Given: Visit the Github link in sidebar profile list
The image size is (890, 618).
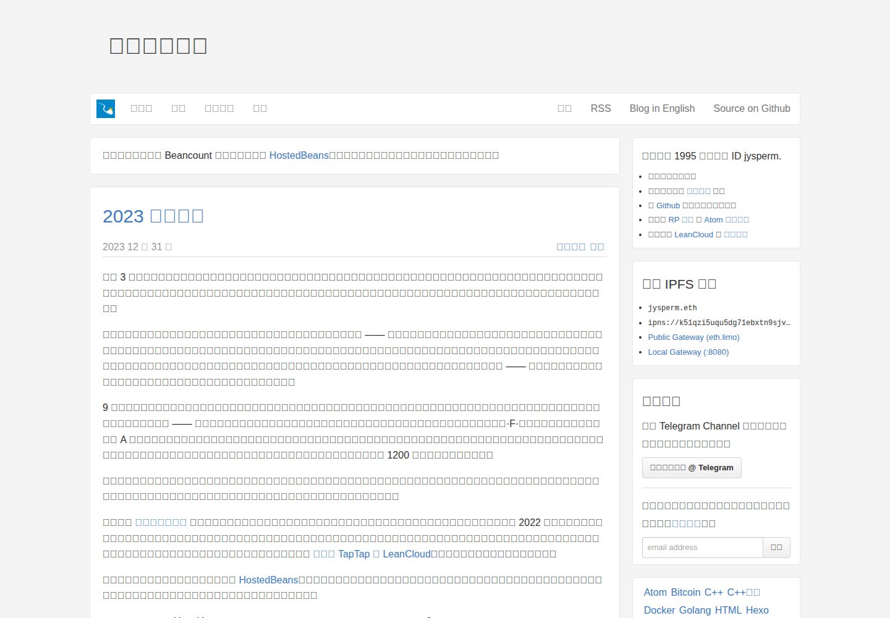Looking at the screenshot, I should pos(668,206).
